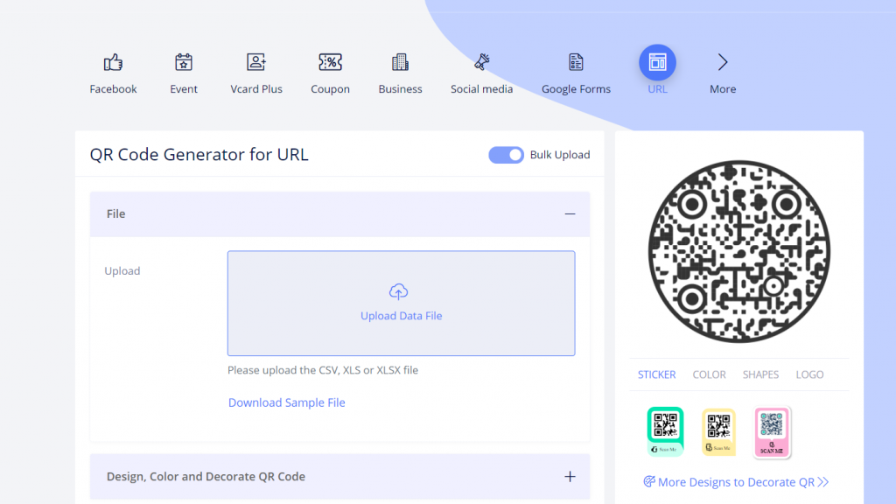This screenshot has width=896, height=504.
Task: Expand the Design, Color and Decorate section
Action: click(570, 476)
